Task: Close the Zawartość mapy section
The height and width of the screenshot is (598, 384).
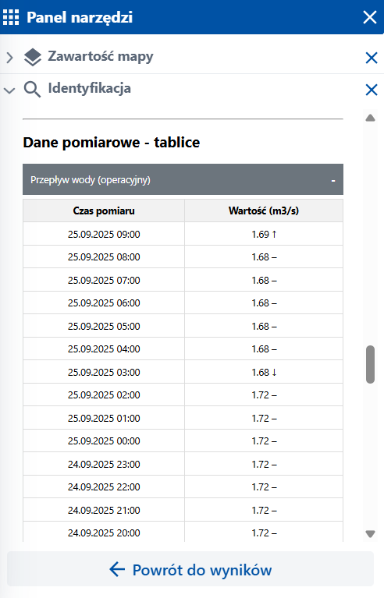Action: tap(371, 58)
